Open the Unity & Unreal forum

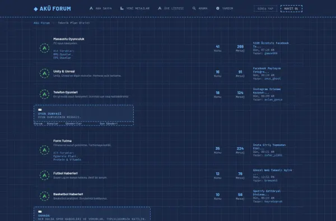(64, 71)
